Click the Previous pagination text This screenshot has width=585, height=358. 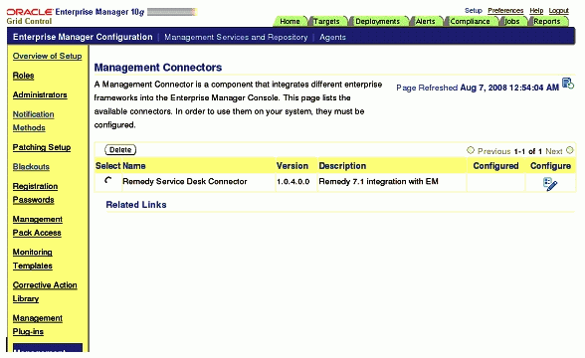(493, 151)
